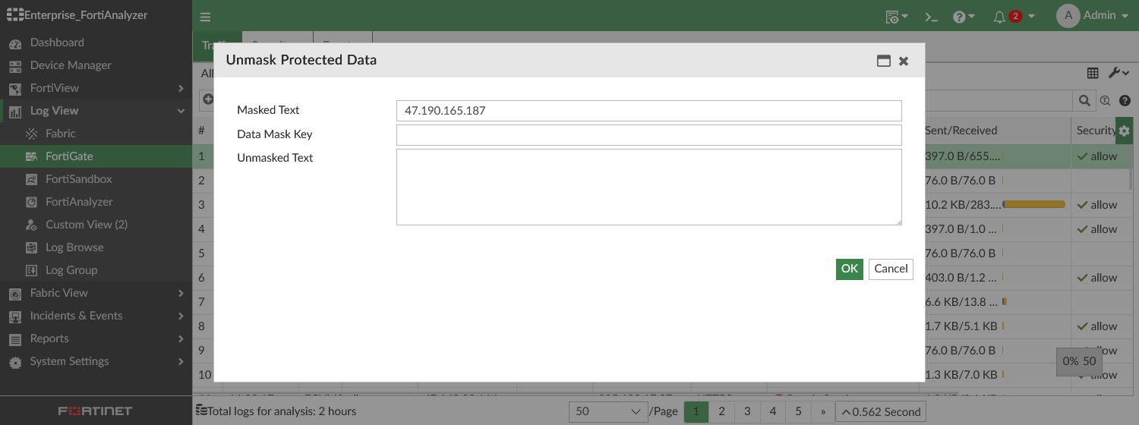
Task: Click the FortiSandbox icon
Action: pyautogui.click(x=31, y=179)
